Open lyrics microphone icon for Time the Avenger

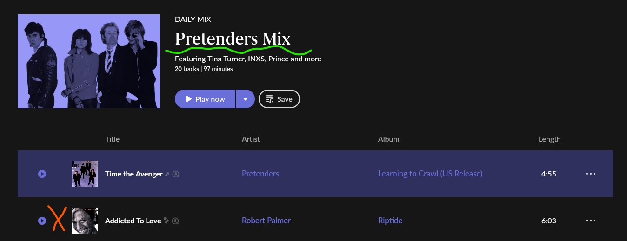(x=167, y=174)
